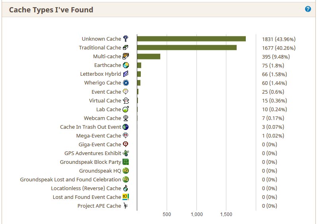Click the 'Giga-Event Cache' label
The width and height of the screenshot is (317, 224).
coord(100,144)
